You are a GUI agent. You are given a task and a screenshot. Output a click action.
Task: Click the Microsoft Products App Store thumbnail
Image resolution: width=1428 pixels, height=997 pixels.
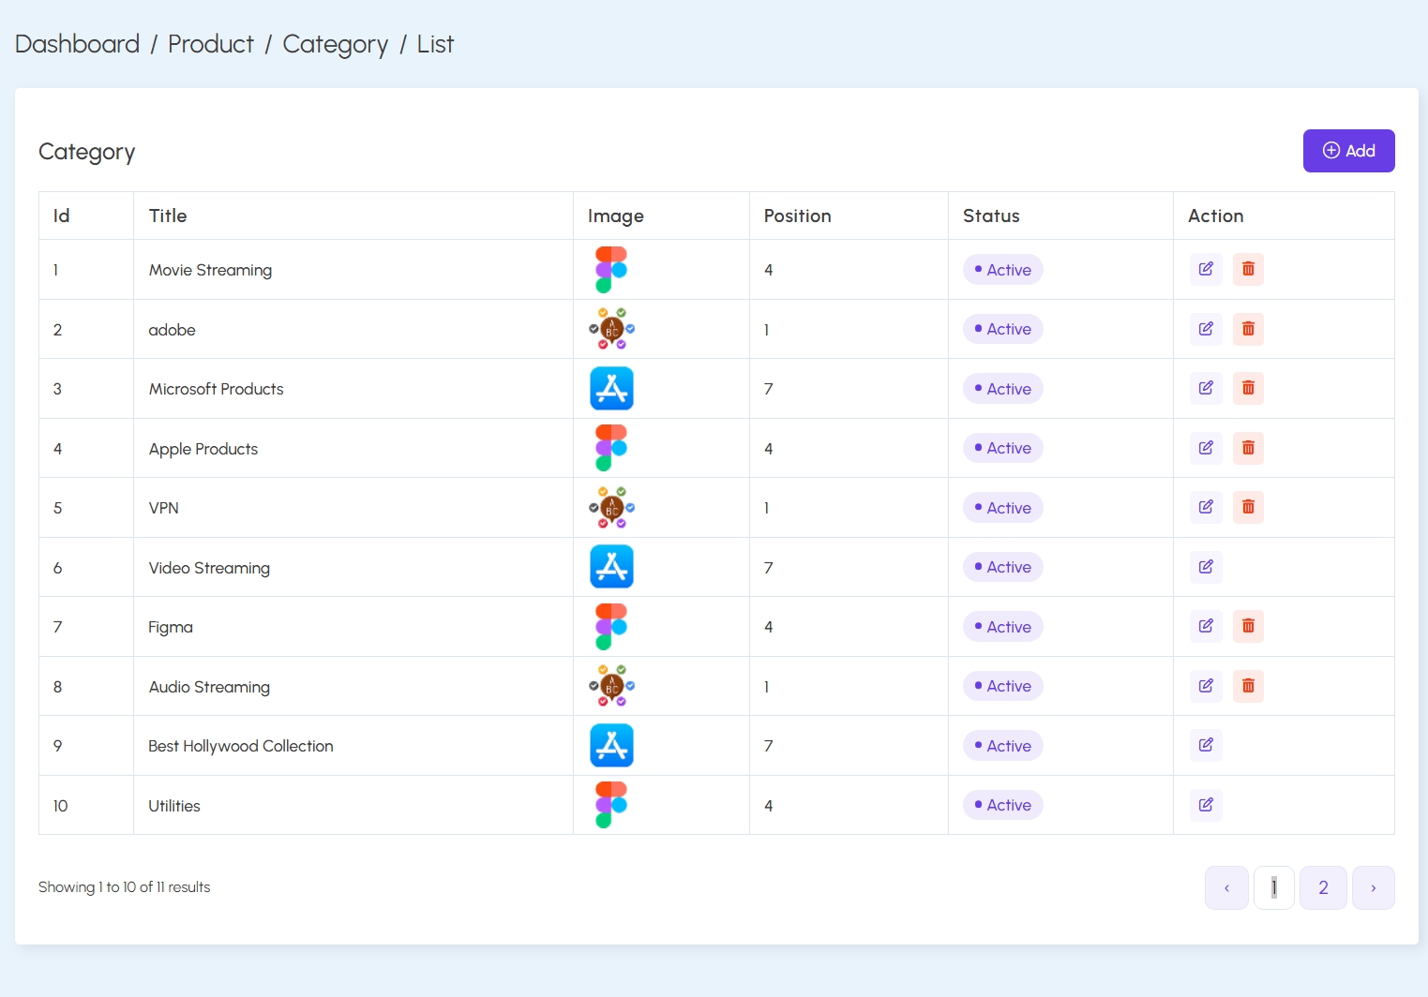point(611,388)
